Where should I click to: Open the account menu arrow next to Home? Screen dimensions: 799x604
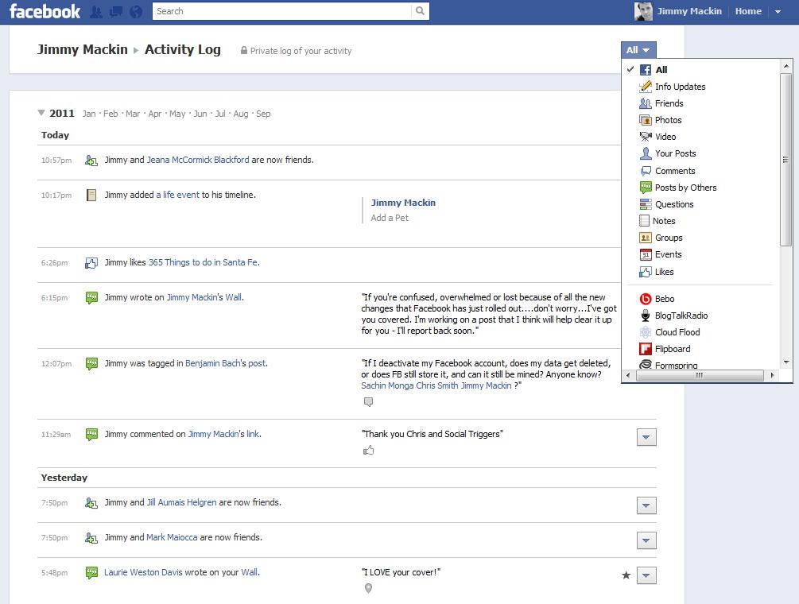778,12
